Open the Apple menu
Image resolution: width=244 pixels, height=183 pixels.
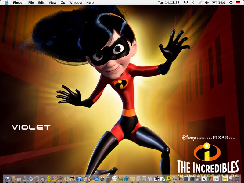point(6,2)
